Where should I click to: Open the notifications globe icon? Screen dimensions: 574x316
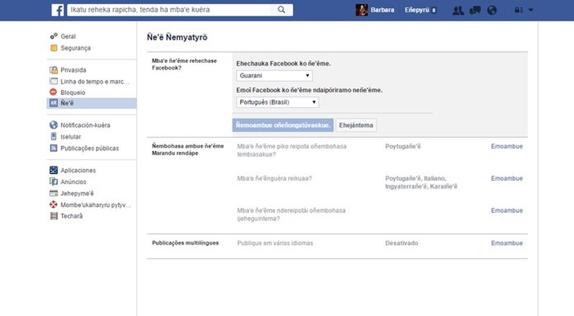tap(492, 10)
